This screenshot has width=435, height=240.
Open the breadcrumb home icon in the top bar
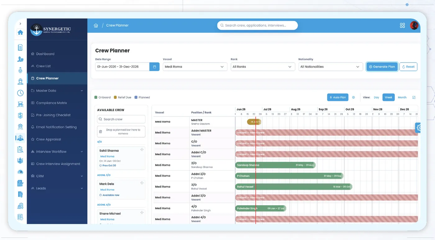tap(96, 25)
